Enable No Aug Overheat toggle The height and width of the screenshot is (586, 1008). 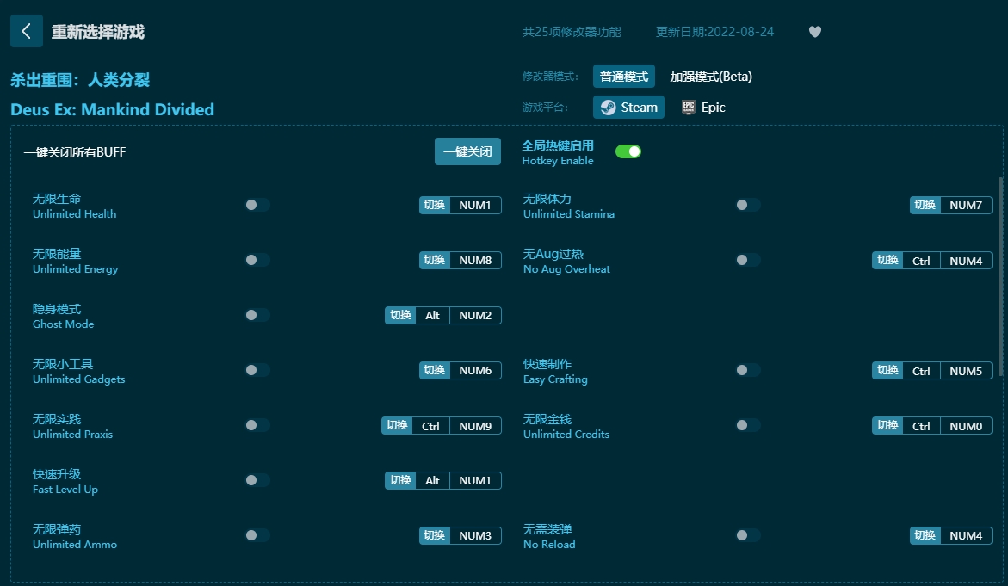point(748,260)
